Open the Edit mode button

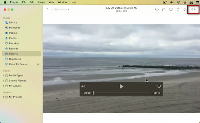pyautogui.click(x=193, y=9)
